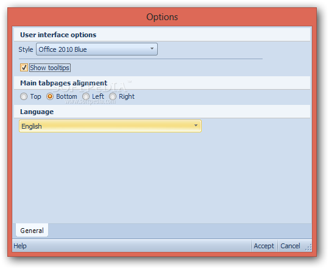Click the Cancel button
329x269 pixels.
(290, 246)
